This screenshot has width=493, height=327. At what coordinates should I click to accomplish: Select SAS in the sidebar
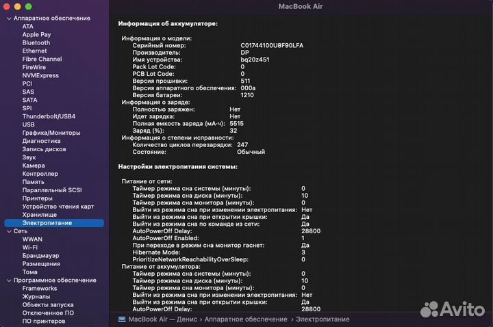28,92
